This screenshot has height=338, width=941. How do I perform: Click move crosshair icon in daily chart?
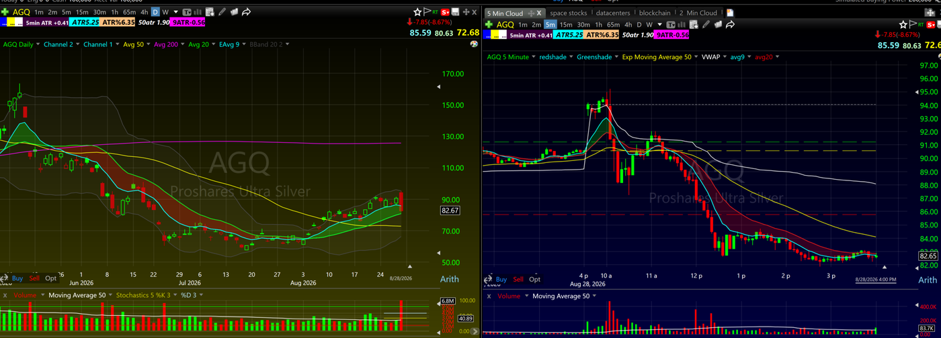point(466,12)
